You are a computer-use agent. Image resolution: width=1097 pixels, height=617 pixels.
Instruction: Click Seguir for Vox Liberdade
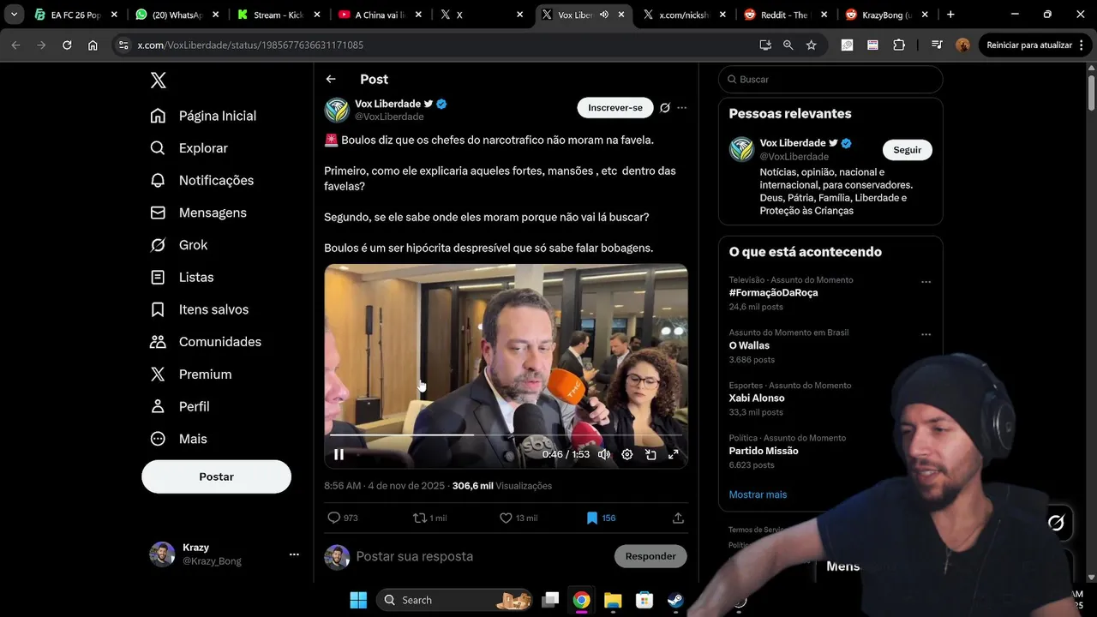click(908, 150)
